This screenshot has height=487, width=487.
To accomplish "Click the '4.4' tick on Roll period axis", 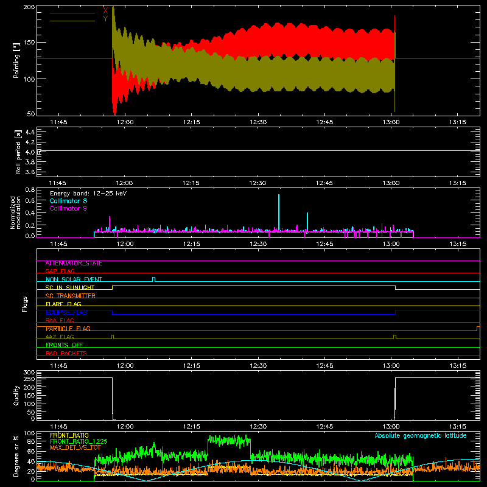I will tap(30, 132).
